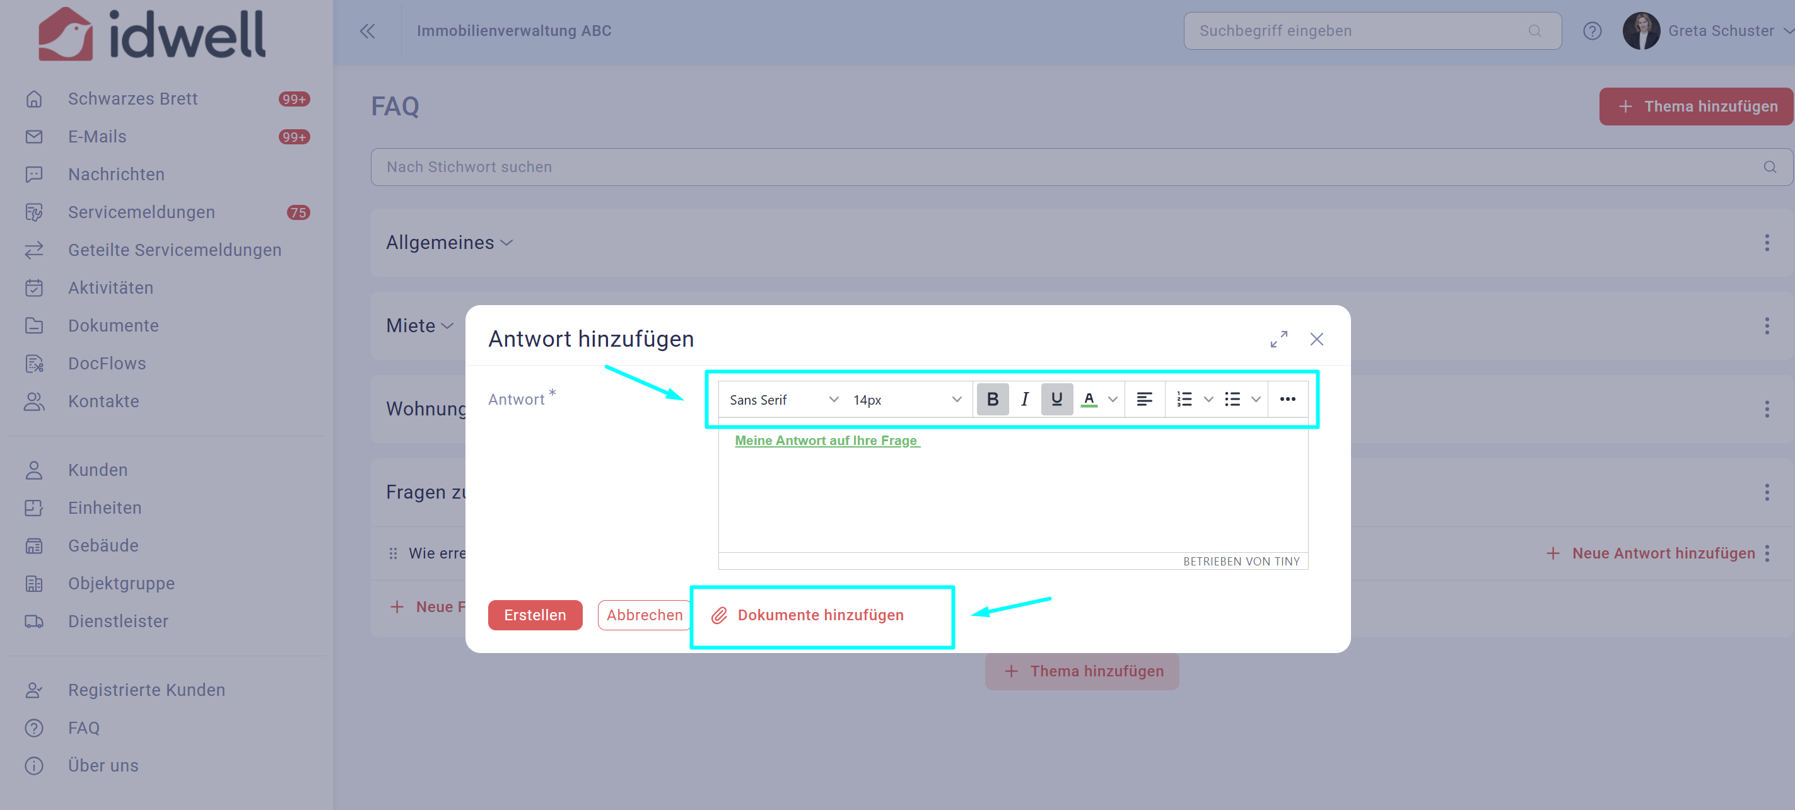Open Servicemeldungen in the sidebar
This screenshot has width=1795, height=810.
coord(141,212)
